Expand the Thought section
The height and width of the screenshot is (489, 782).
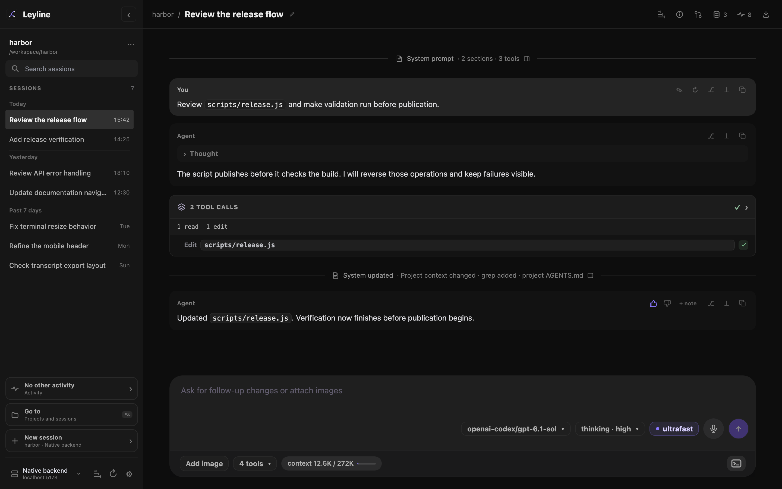pyautogui.click(x=462, y=153)
